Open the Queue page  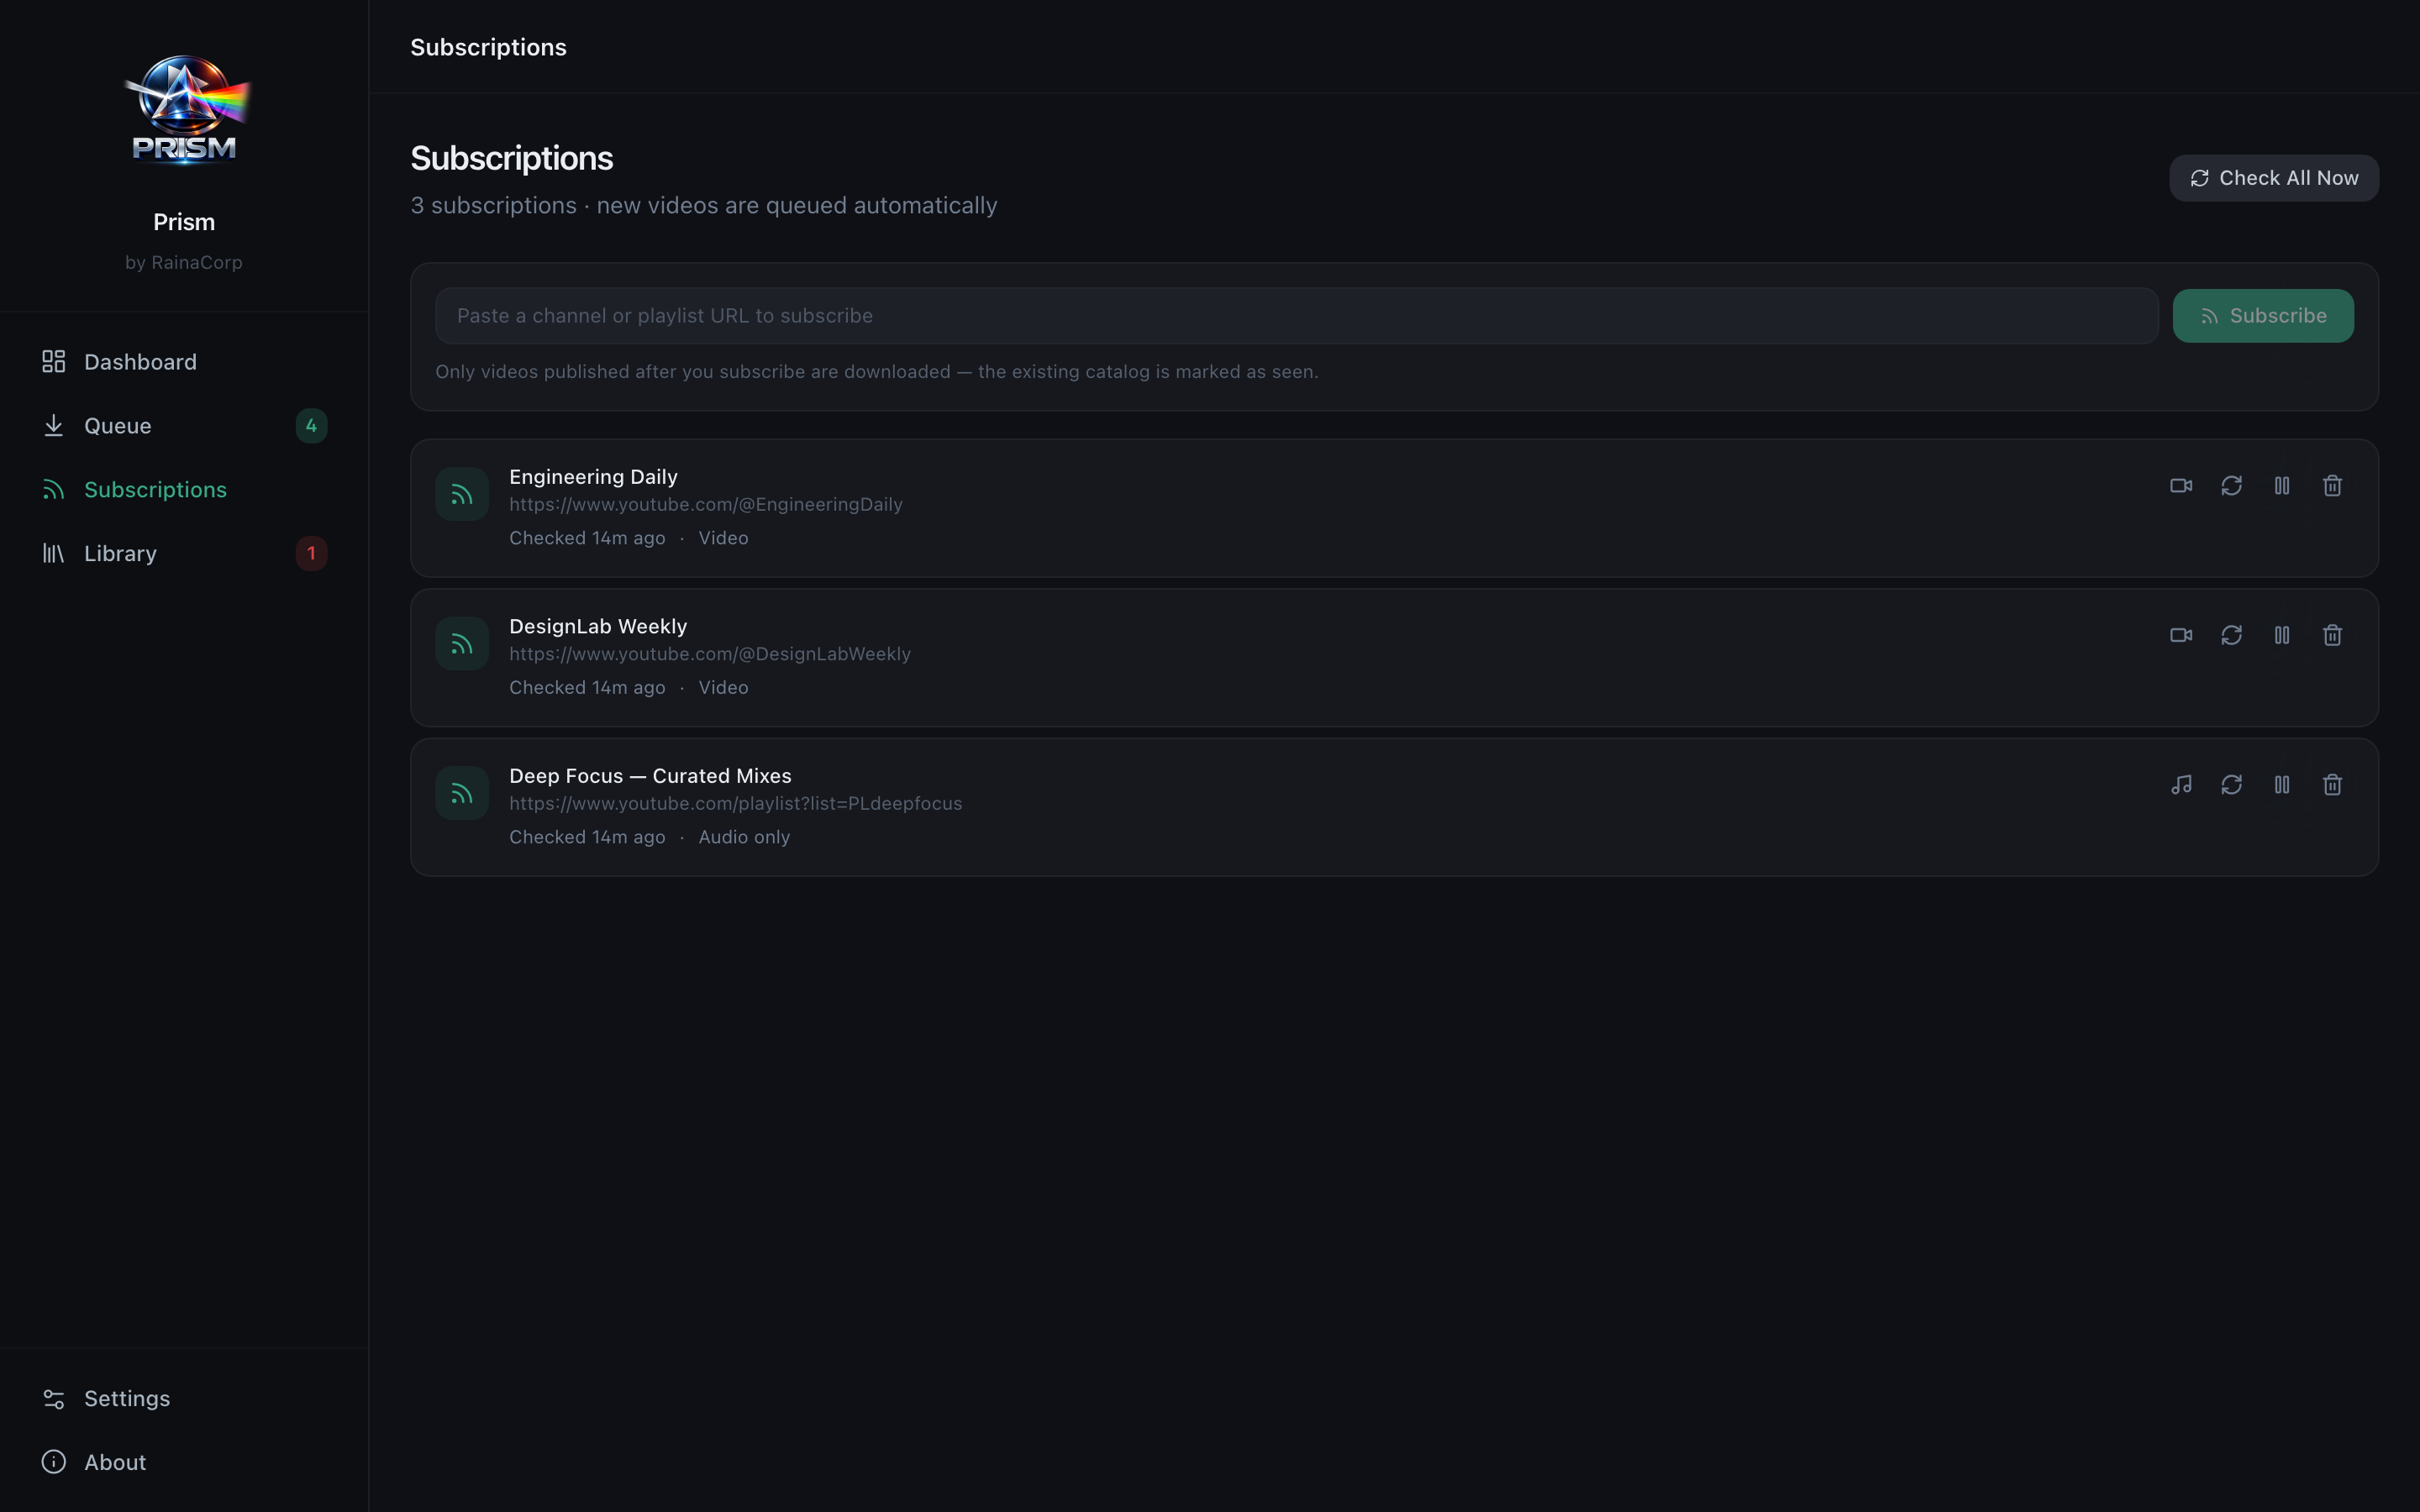pyautogui.click(x=184, y=426)
